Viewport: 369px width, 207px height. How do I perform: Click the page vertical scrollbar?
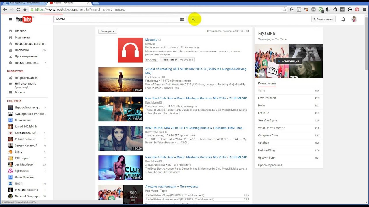tap(367, 43)
